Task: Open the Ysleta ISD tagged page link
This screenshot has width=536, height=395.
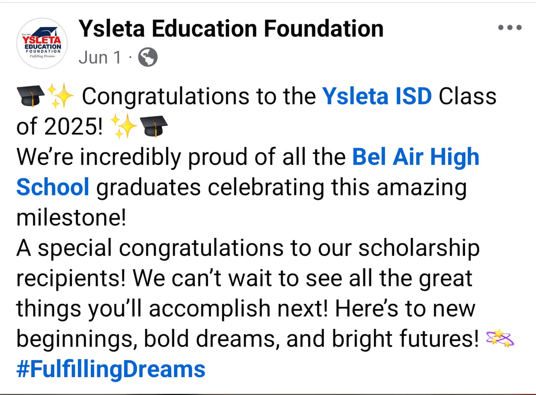Action: (x=377, y=96)
